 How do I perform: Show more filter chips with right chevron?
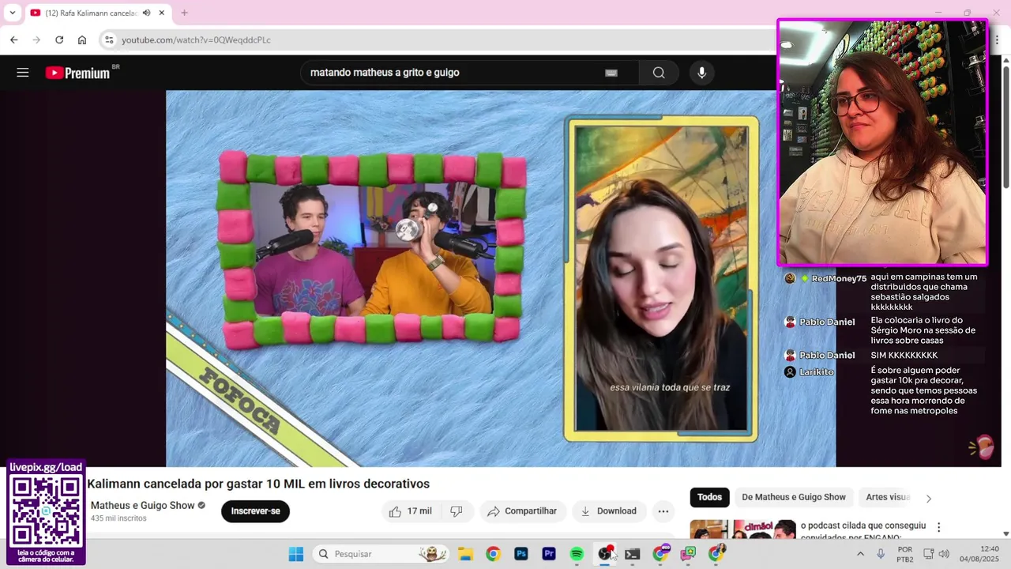929,498
